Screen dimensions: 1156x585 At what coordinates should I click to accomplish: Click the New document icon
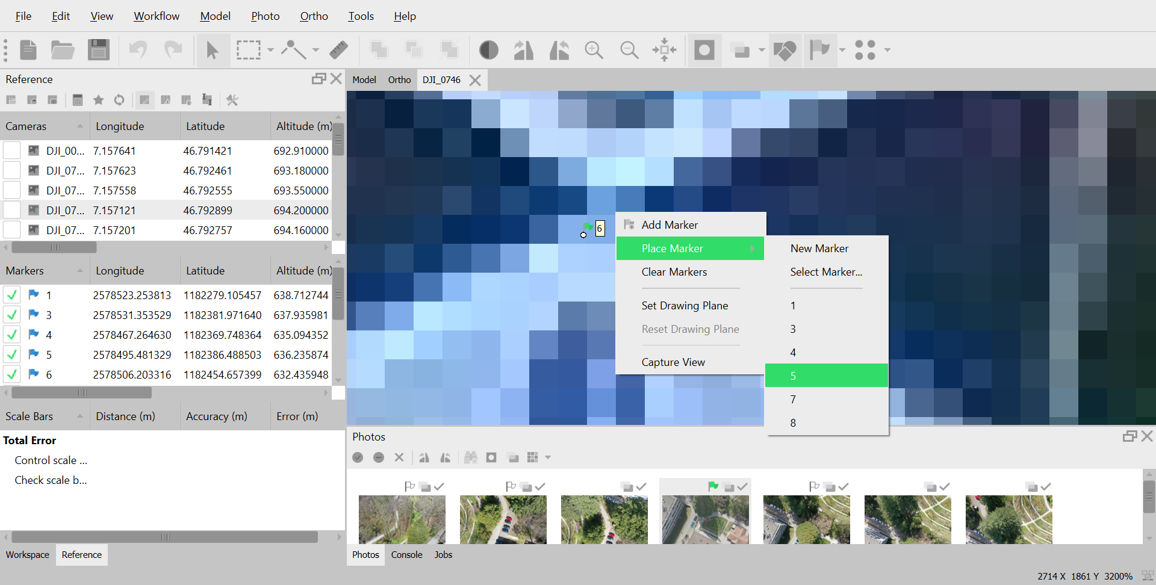[28, 50]
